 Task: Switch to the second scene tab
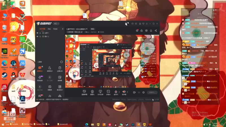pyautogui.click(x=49, y=29)
